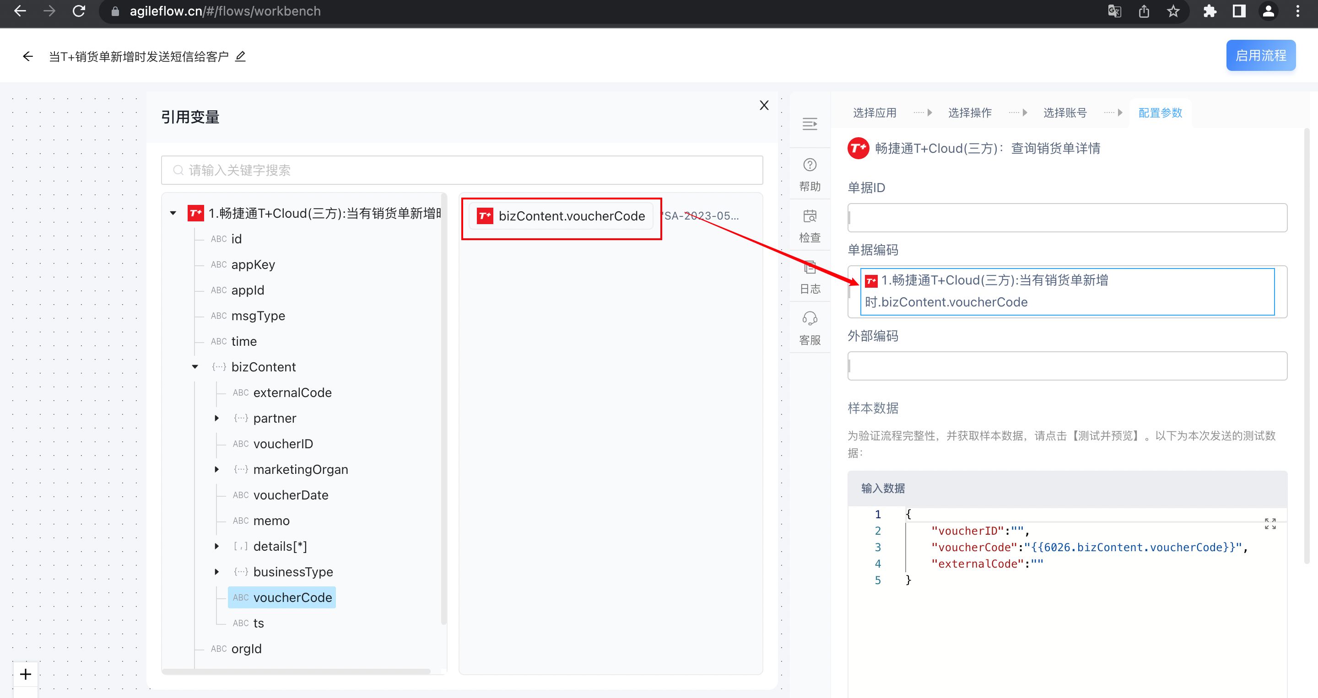Select the voucherID variable in tree

coord(283,444)
